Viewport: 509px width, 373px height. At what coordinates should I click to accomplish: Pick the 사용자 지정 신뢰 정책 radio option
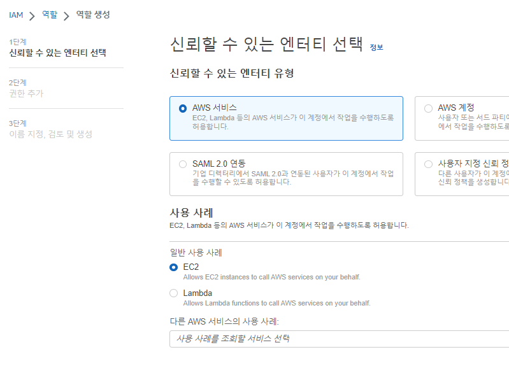428,164
